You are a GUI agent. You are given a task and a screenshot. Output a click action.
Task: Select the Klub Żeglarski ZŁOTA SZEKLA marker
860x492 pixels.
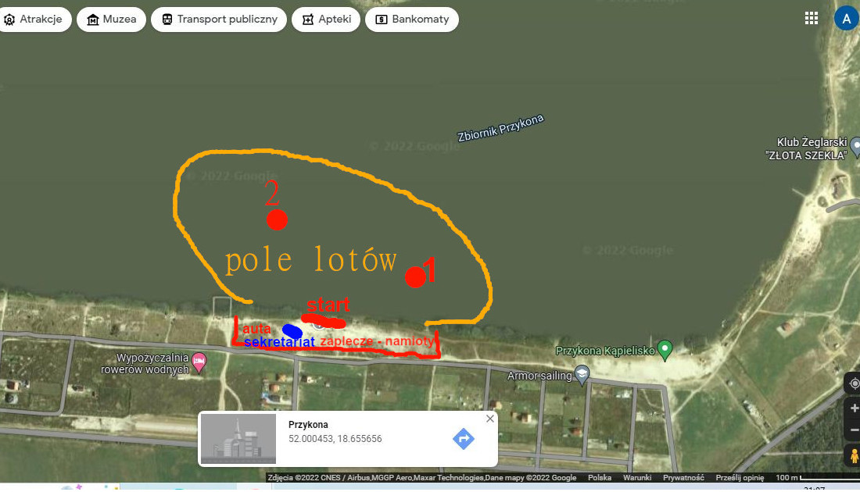tap(855, 147)
